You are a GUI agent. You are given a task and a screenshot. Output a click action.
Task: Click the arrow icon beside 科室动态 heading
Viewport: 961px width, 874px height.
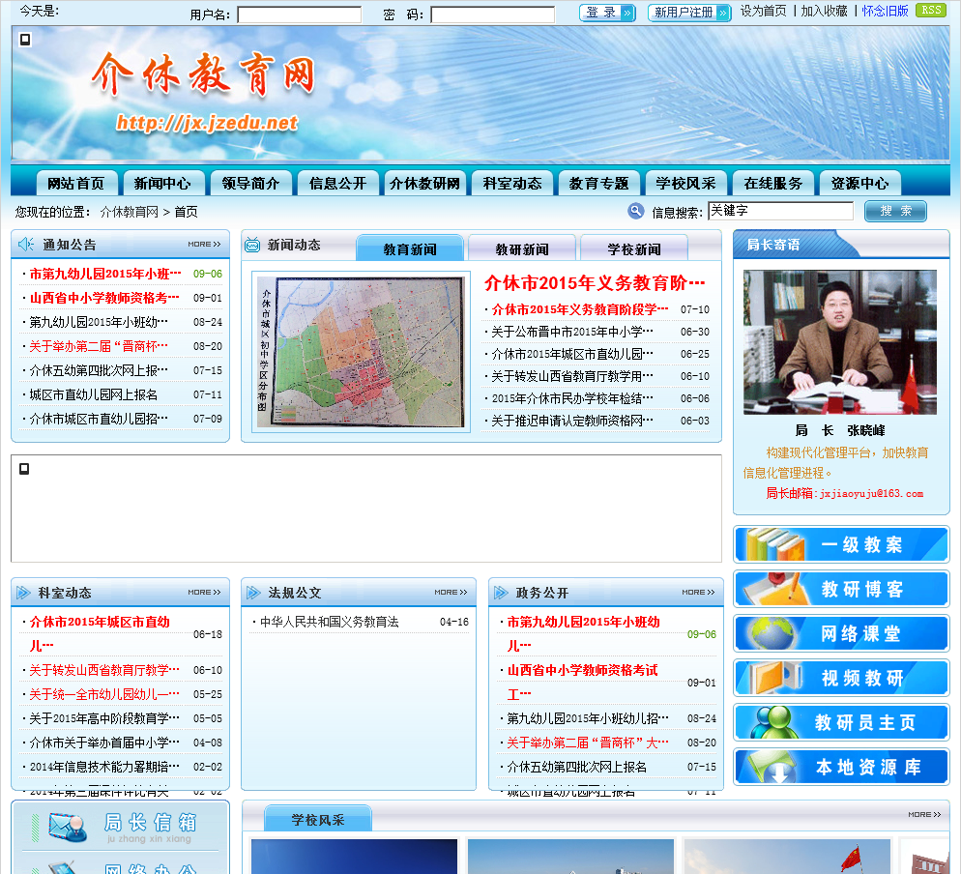pyautogui.click(x=23, y=593)
